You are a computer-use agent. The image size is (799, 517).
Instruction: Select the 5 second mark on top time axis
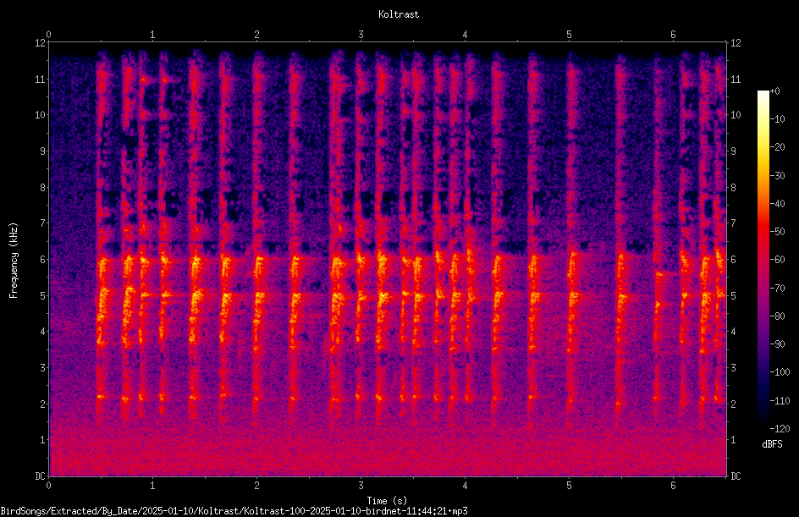pyautogui.click(x=569, y=35)
